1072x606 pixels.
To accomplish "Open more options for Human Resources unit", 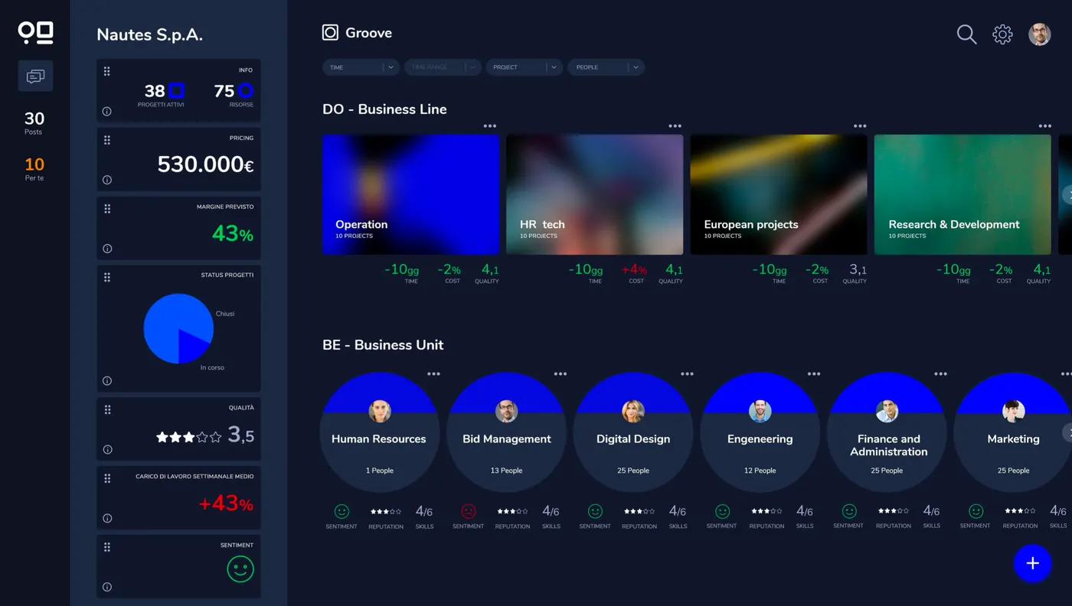I will coord(434,374).
